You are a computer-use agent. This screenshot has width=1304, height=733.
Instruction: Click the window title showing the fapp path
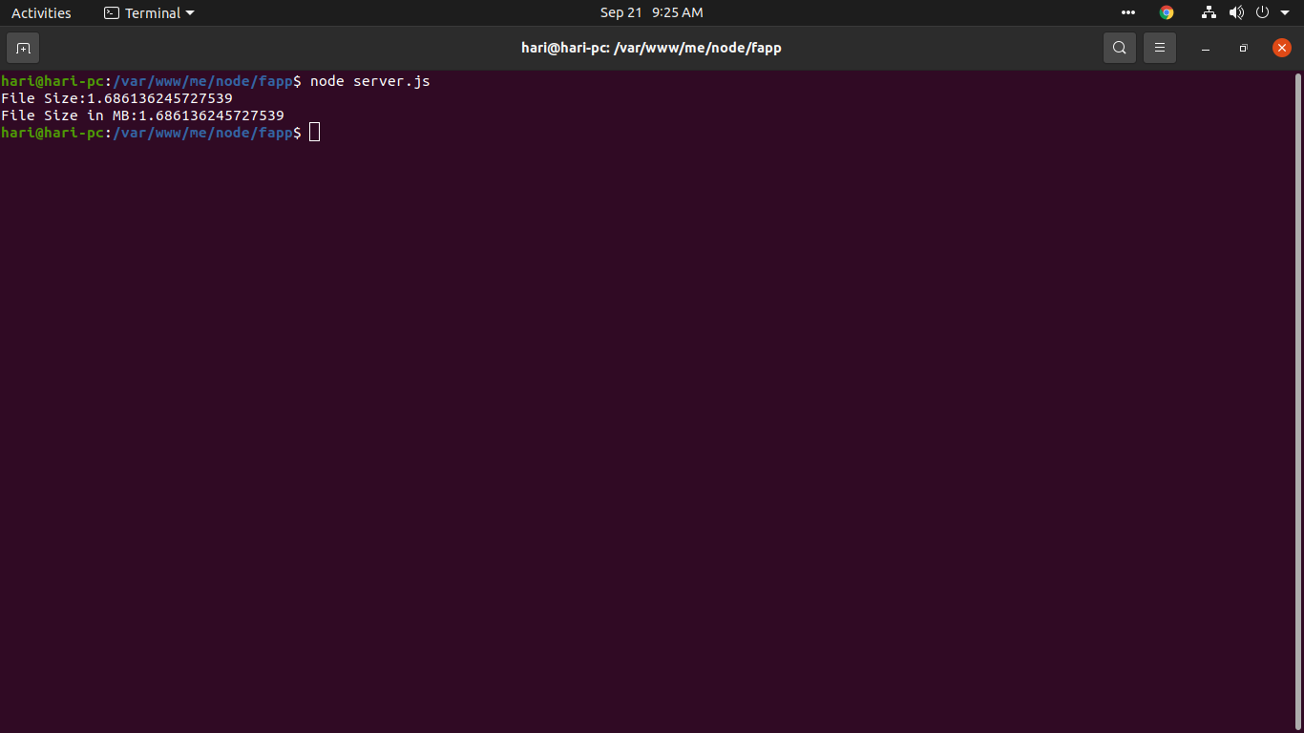click(652, 47)
